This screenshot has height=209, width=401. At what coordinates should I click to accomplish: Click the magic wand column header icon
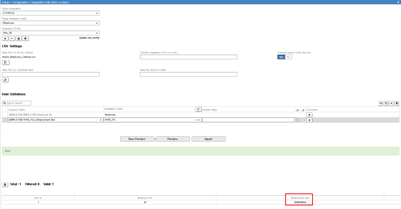pyautogui.click(x=303, y=110)
